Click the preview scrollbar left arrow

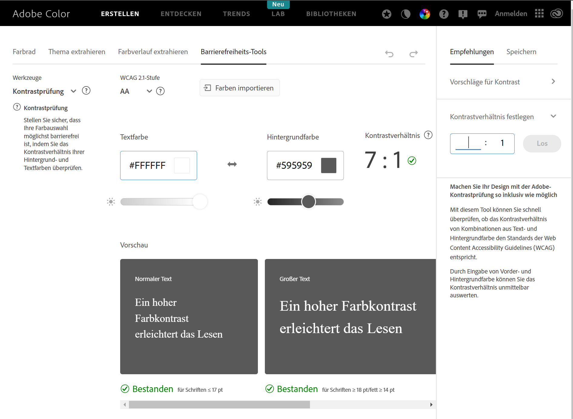point(124,404)
